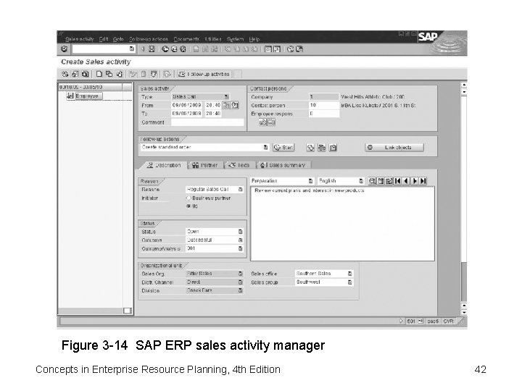Open the Documents menu
The width and height of the screenshot is (522, 391).
(186, 39)
